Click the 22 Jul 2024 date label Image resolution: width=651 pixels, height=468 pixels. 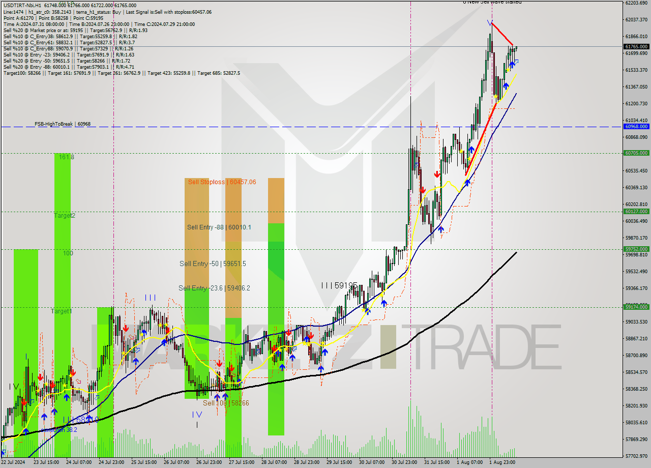click(x=13, y=462)
